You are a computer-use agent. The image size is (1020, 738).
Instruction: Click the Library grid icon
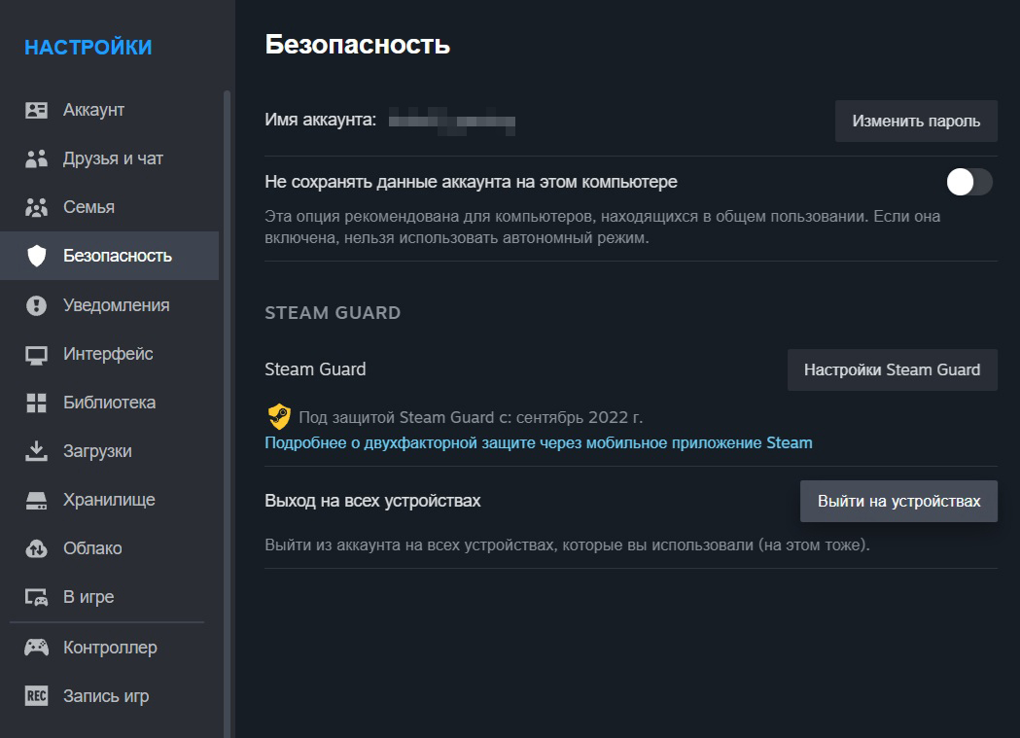point(36,404)
